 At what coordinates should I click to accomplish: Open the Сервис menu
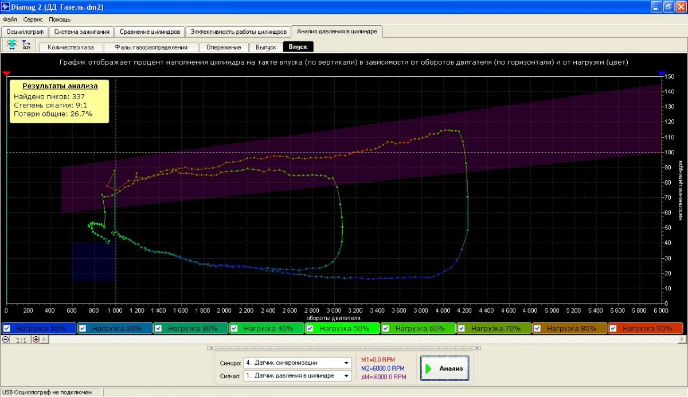[33, 20]
